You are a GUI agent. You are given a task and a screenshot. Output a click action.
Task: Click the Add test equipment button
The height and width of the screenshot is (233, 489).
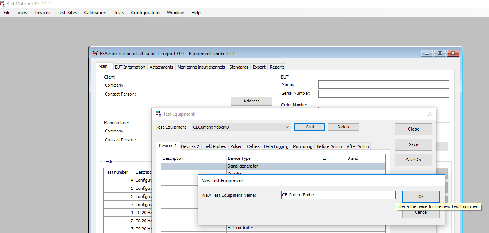pyautogui.click(x=309, y=127)
